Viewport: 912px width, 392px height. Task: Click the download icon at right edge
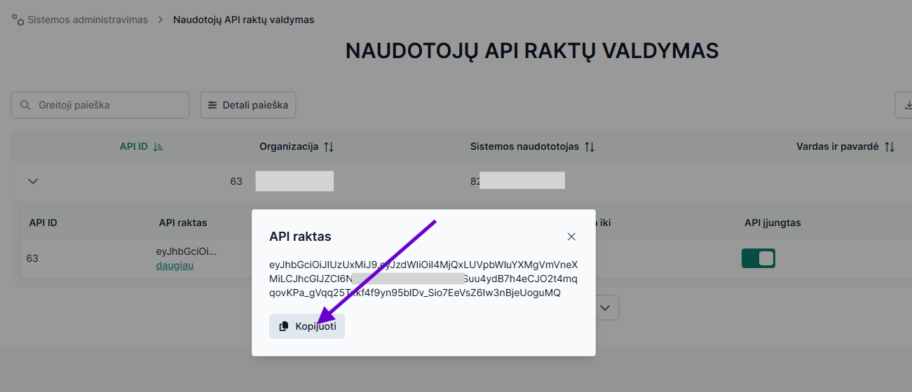click(x=907, y=105)
